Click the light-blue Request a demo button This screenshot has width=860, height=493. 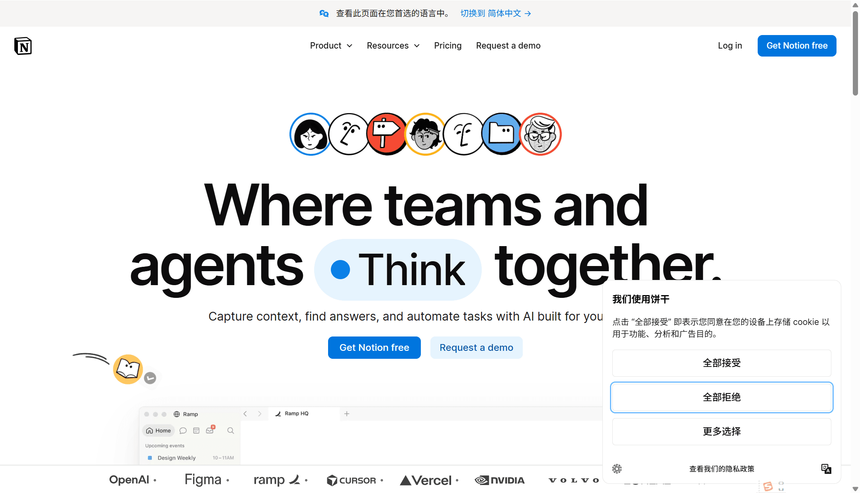click(477, 348)
